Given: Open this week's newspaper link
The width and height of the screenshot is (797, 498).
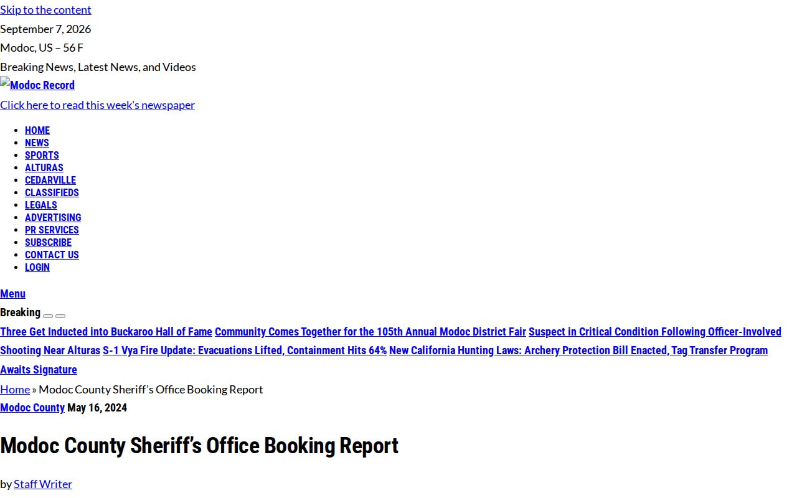Looking at the screenshot, I should pyautogui.click(x=97, y=105).
